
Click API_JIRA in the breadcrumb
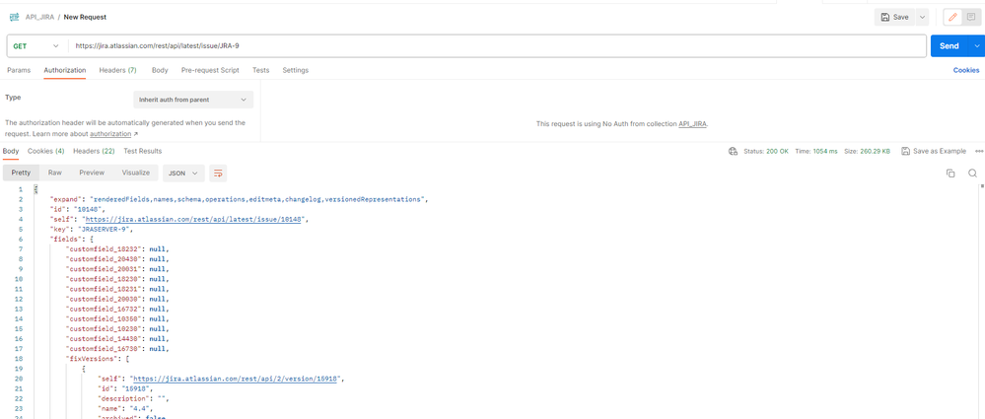click(39, 17)
